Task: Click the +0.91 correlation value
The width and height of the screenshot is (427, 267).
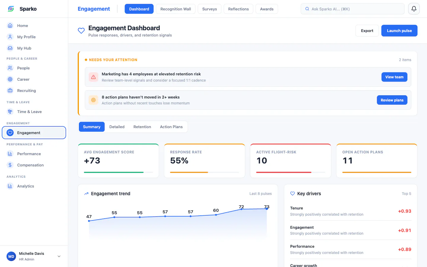Action: [405, 231]
